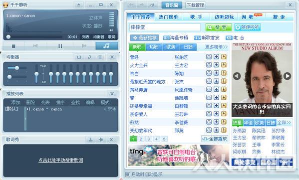Screen dimensions: 299x180
Task: Stop playback in the TTPlayer window
Action: [x=13, y=46]
